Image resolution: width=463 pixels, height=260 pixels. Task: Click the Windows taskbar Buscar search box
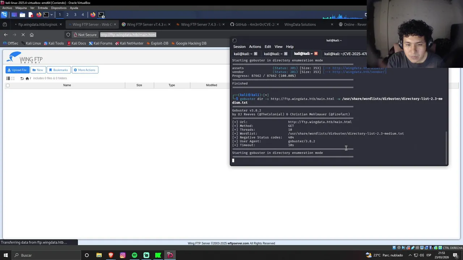pyautogui.click(x=46, y=255)
